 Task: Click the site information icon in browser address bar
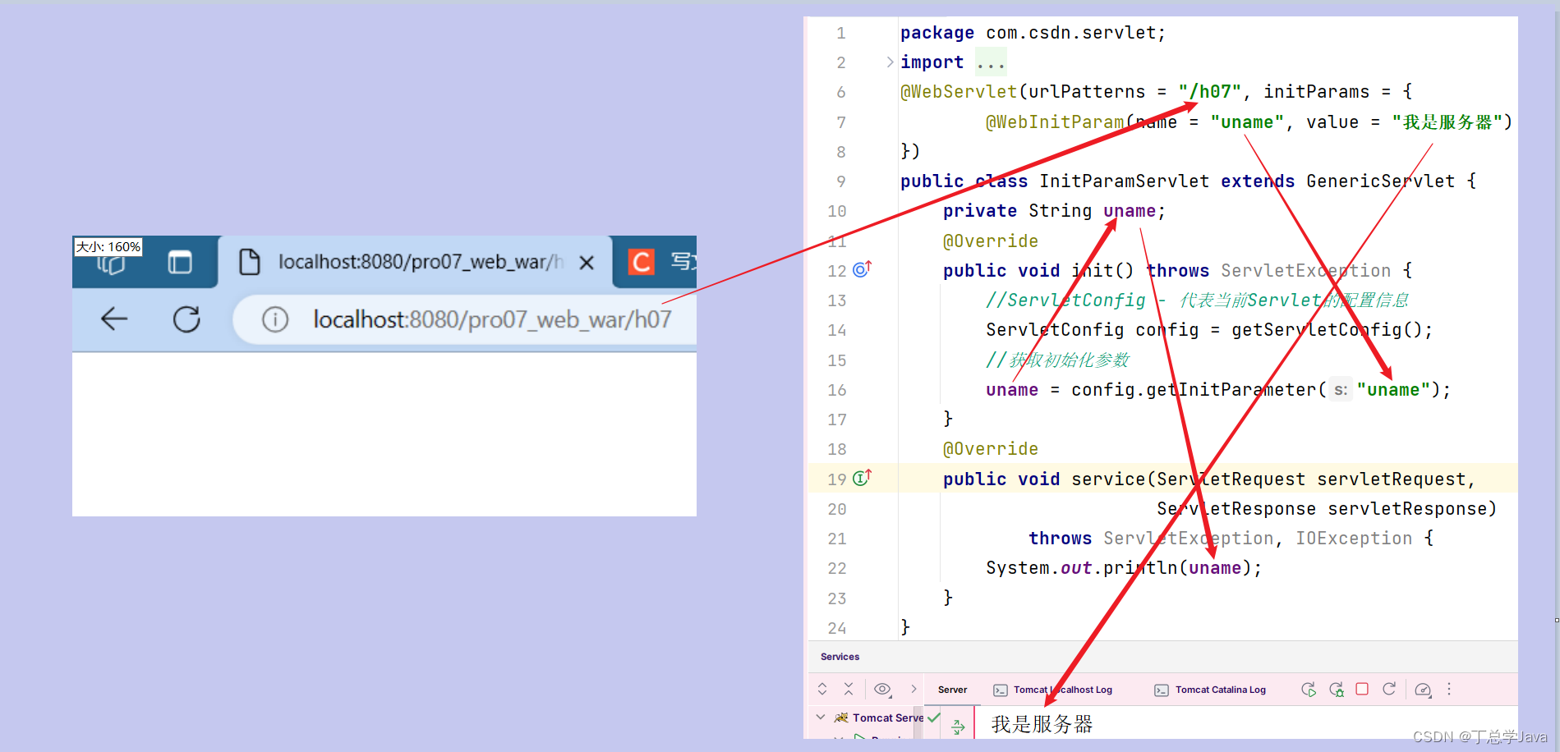(275, 319)
